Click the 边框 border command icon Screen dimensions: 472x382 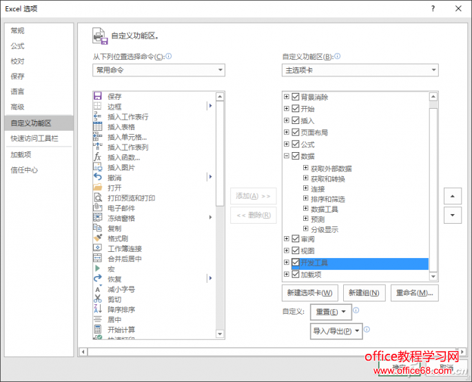tap(98, 106)
